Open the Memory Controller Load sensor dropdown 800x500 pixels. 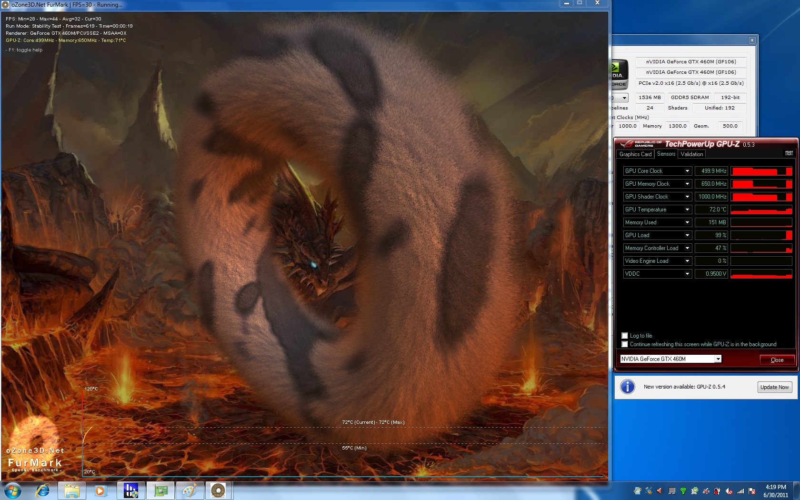pos(687,248)
